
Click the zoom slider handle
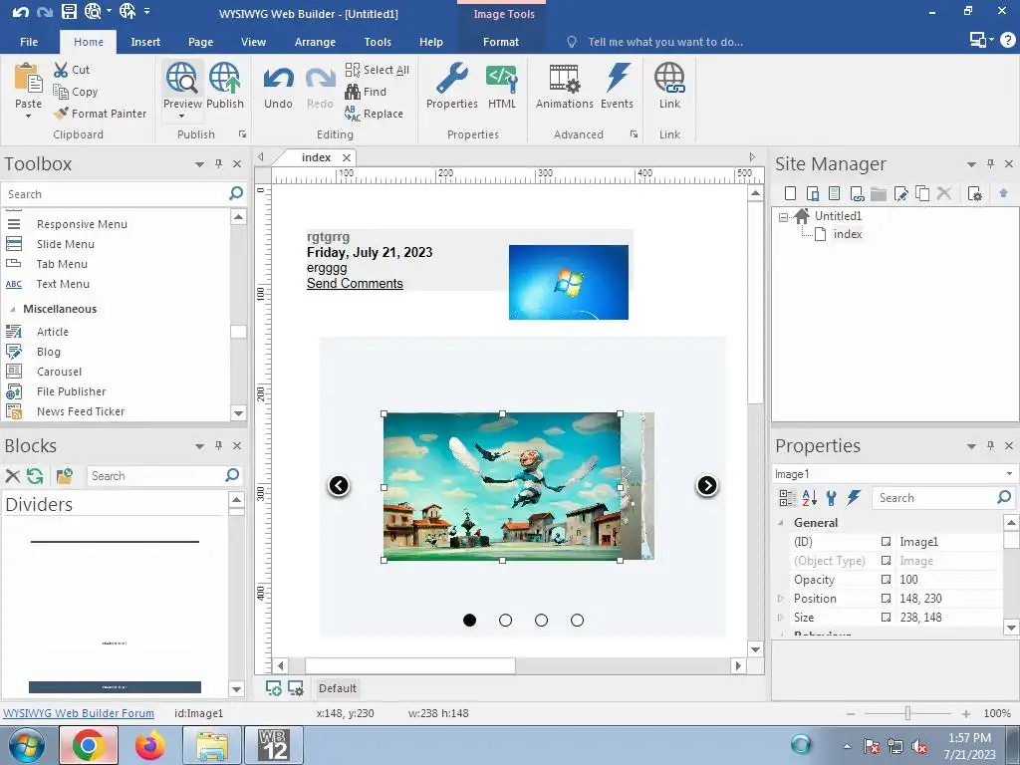(x=907, y=713)
